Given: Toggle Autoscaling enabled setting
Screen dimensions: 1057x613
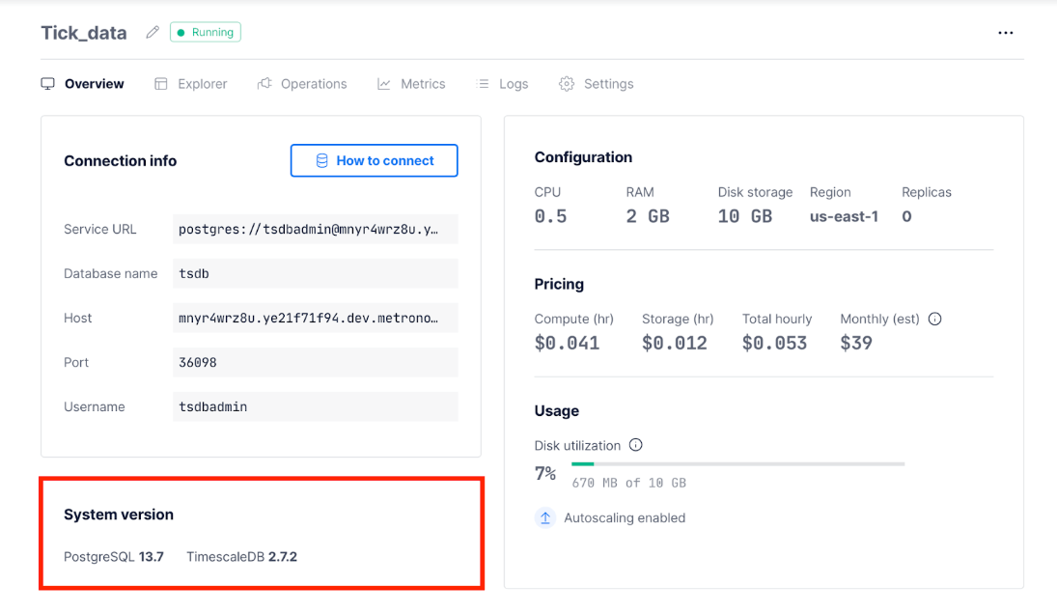Looking at the screenshot, I should (x=626, y=517).
